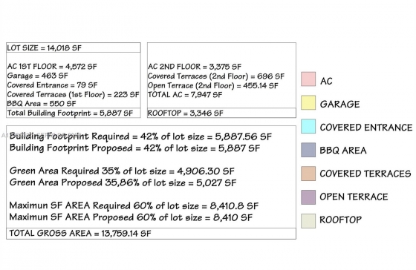Select the blue-gray BBQ AREA swatch
Image resolution: width=416 pixels, height=270 pixels.
click(x=308, y=150)
